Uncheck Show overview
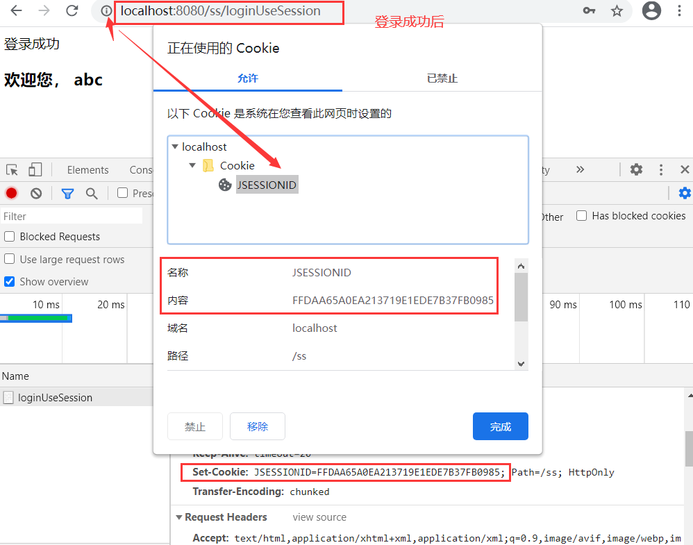 tap(9, 282)
